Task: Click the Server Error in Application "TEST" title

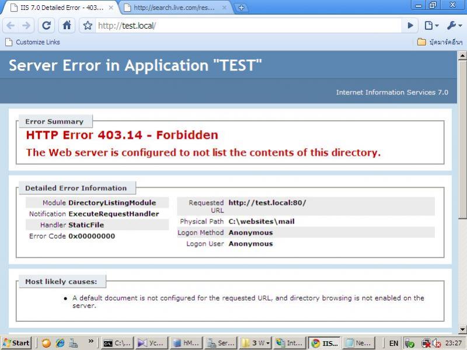Action: [x=135, y=65]
